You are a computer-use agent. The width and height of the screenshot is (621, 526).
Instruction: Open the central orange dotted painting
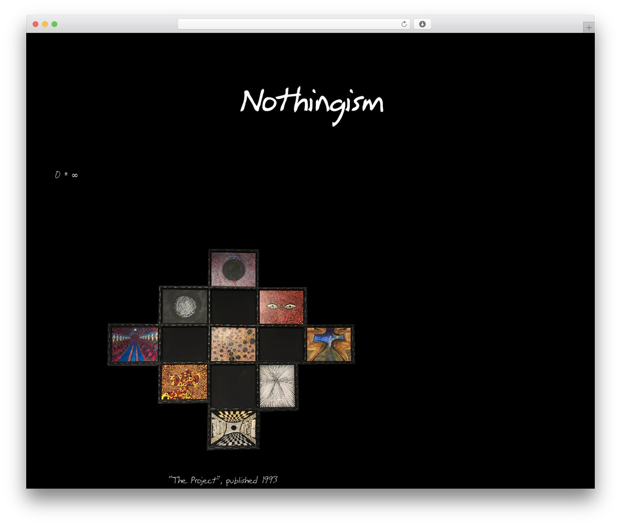pyautogui.click(x=233, y=344)
